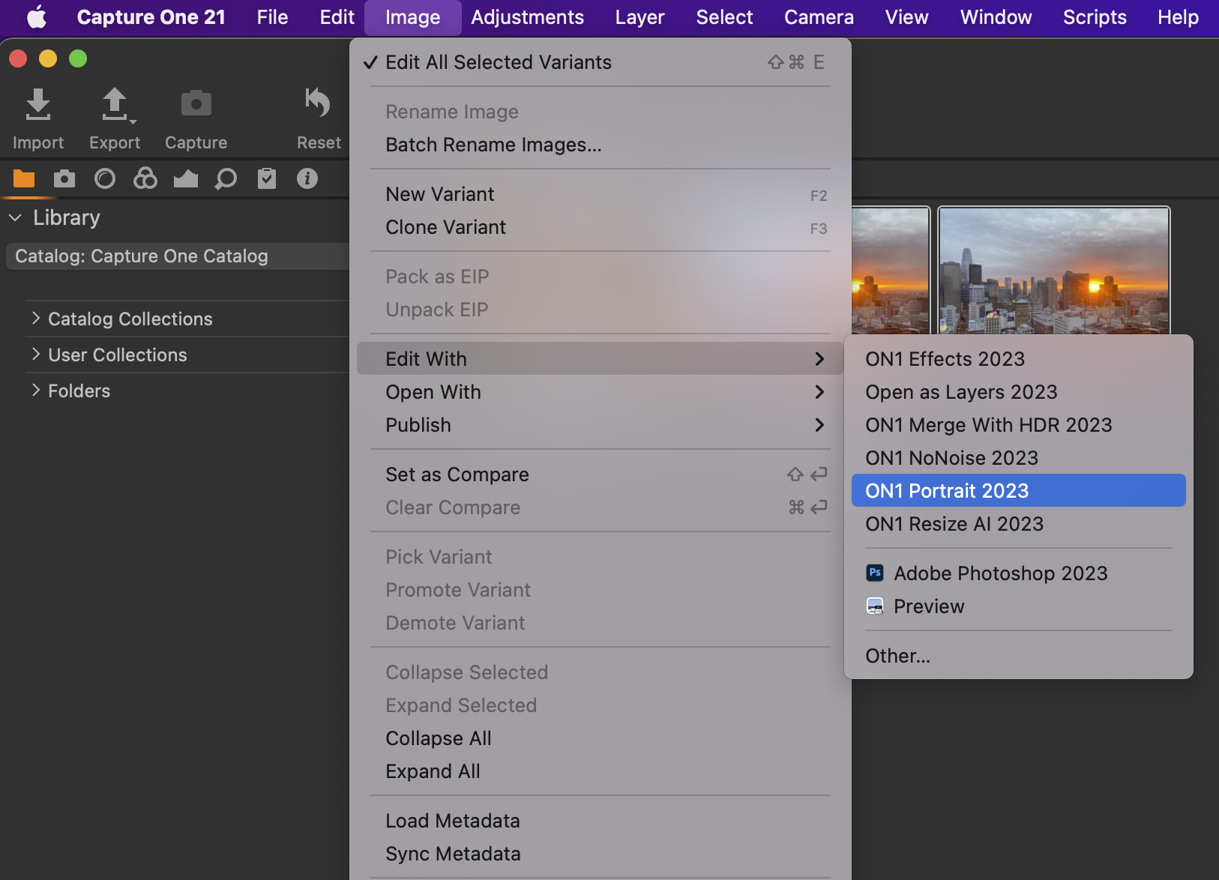Click the Apple menu logo

[36, 17]
